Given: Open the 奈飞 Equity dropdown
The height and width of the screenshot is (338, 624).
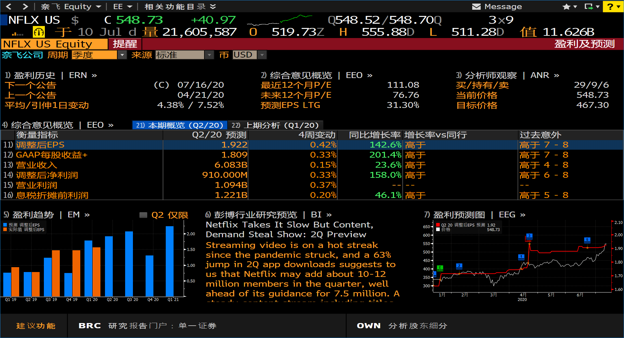Looking at the screenshot, I should pos(71,6).
